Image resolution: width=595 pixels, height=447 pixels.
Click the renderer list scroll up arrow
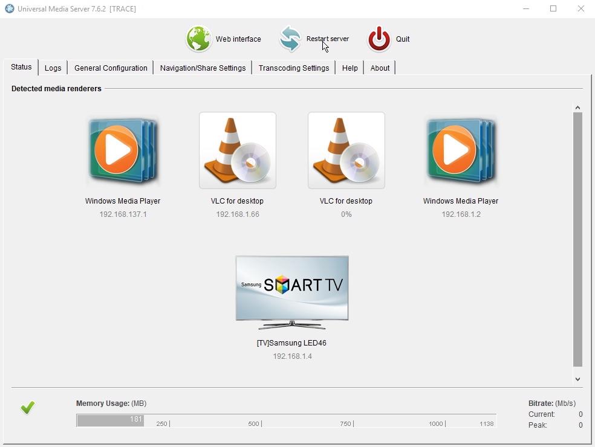(x=577, y=108)
